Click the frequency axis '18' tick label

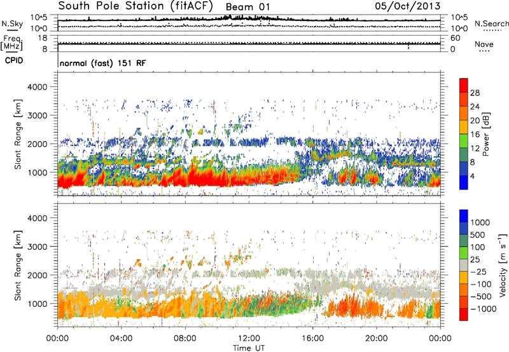coord(43,38)
